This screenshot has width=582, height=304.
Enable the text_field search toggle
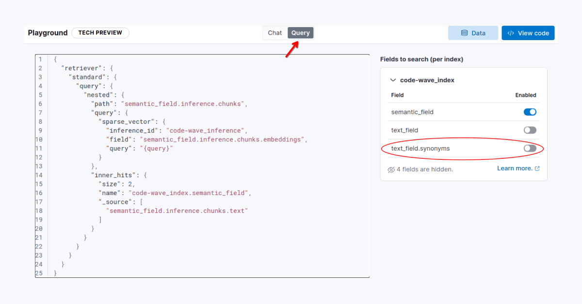(x=530, y=130)
